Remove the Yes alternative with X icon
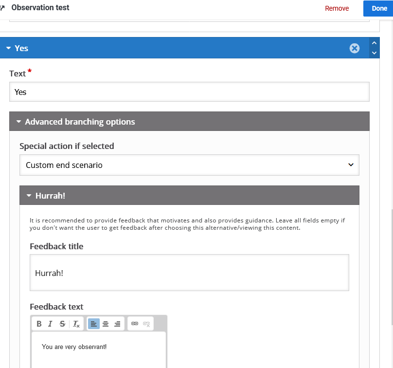 tap(355, 48)
